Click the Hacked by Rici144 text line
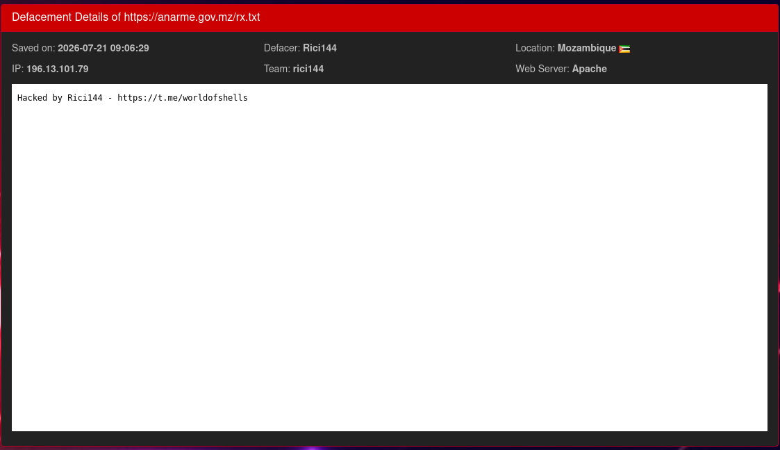Image resolution: width=780 pixels, height=450 pixels. click(133, 97)
